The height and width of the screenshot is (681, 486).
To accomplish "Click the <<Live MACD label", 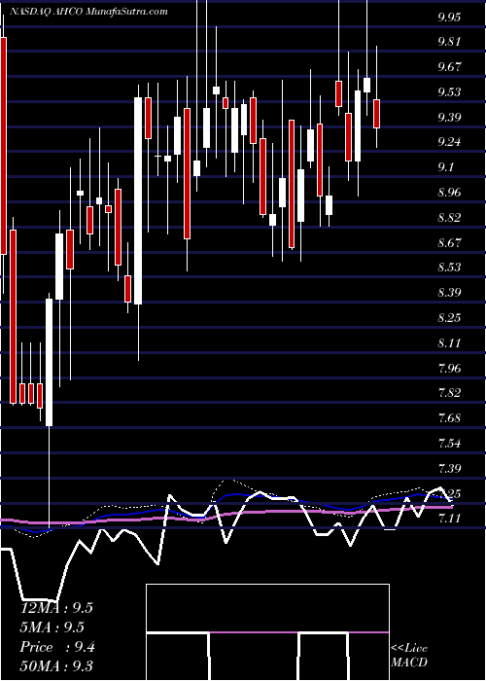I will (409, 656).
